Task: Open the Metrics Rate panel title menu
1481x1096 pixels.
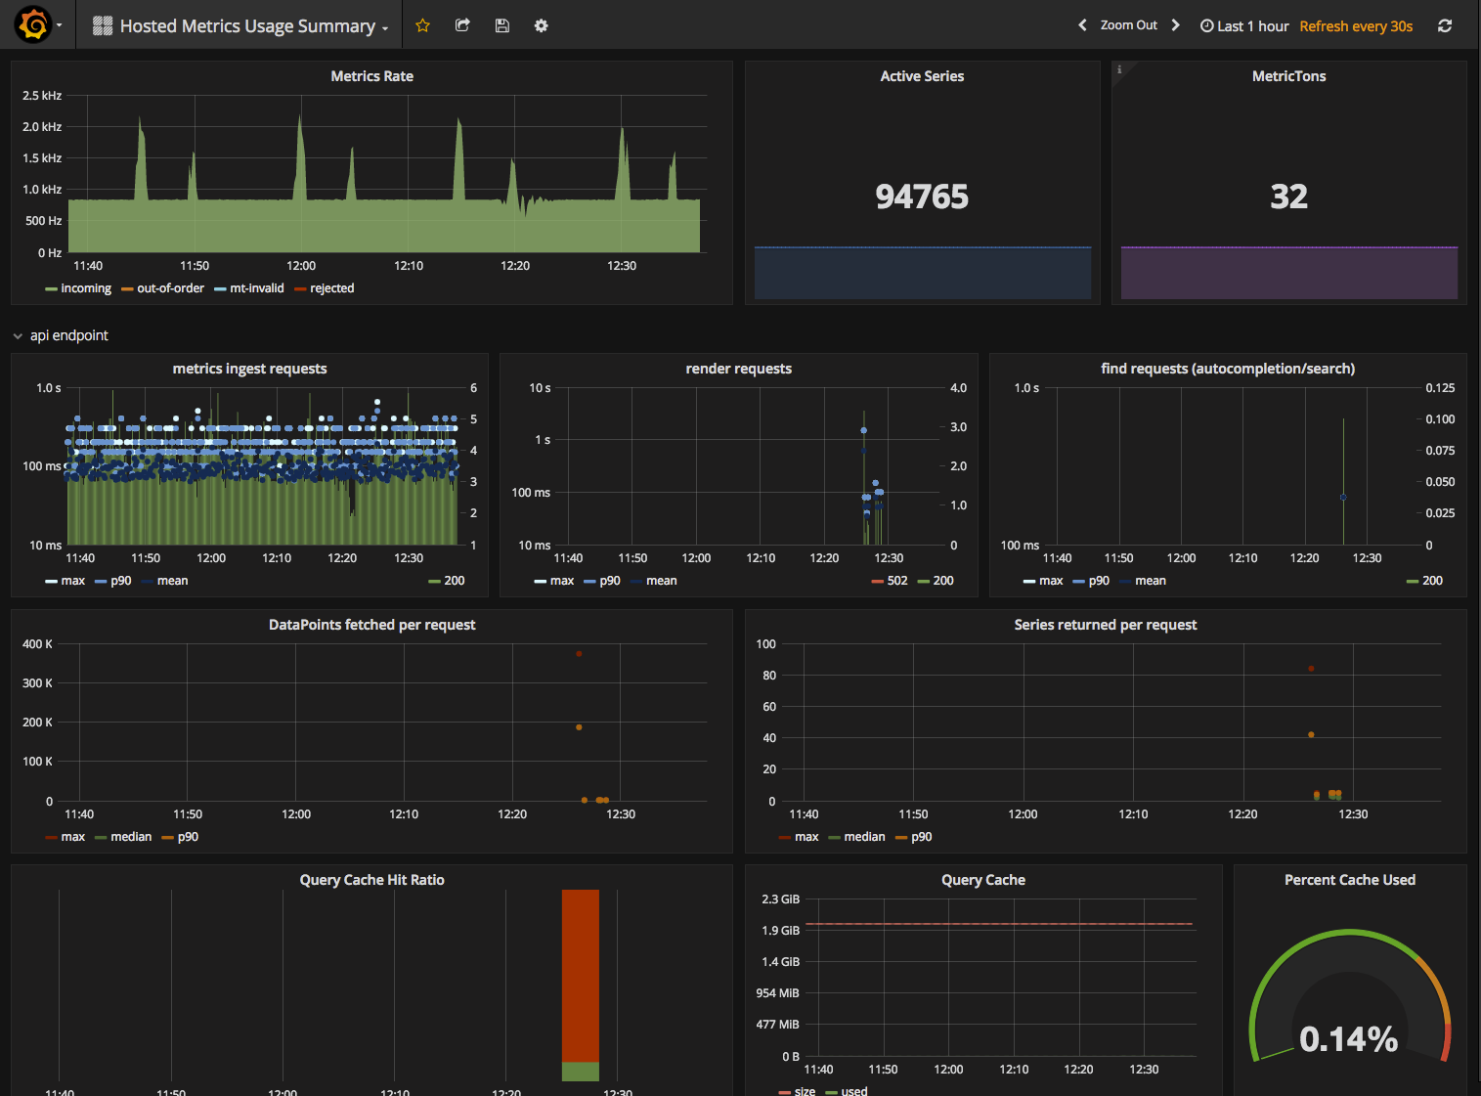Action: tap(371, 76)
